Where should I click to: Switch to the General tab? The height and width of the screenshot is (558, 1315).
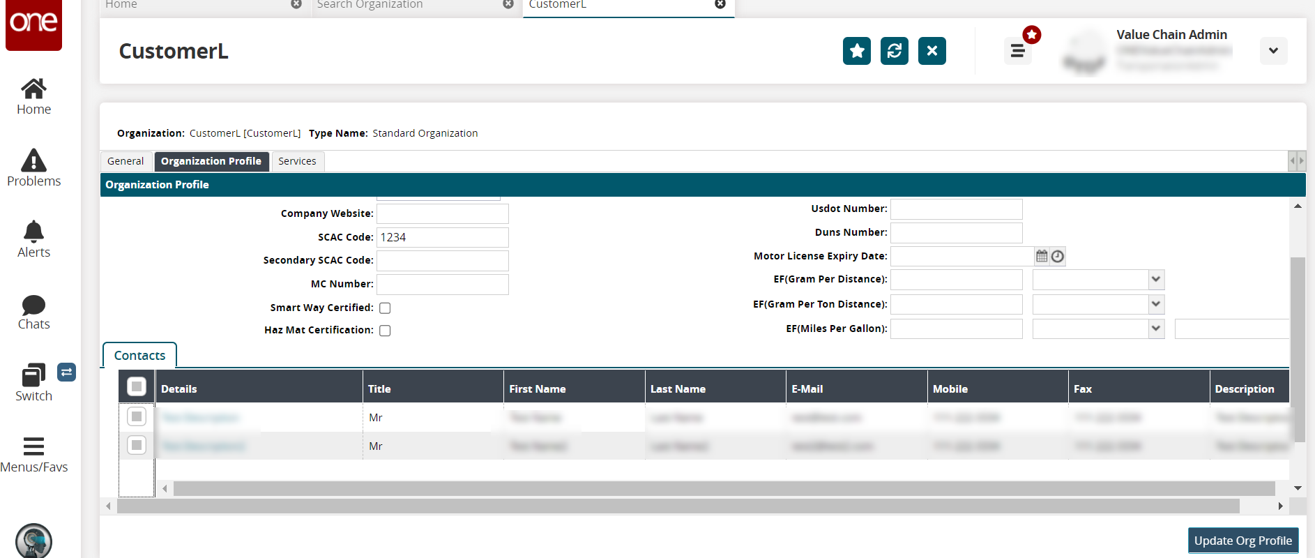(126, 161)
